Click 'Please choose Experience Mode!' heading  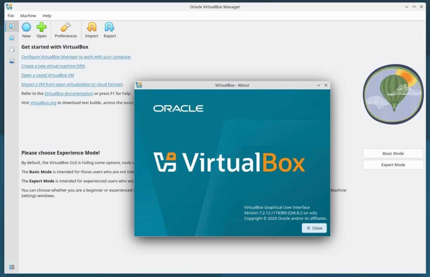pyautogui.click(x=60, y=153)
